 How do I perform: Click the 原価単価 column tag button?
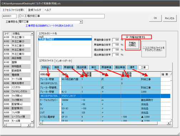[x=106, y=67]
